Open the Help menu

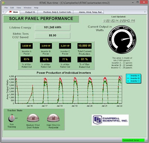[36, 8]
